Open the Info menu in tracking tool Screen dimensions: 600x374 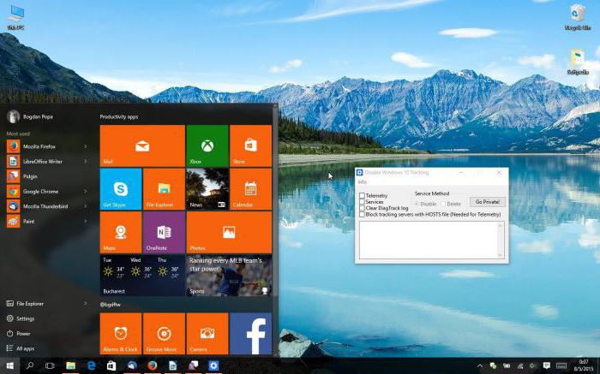click(x=363, y=181)
